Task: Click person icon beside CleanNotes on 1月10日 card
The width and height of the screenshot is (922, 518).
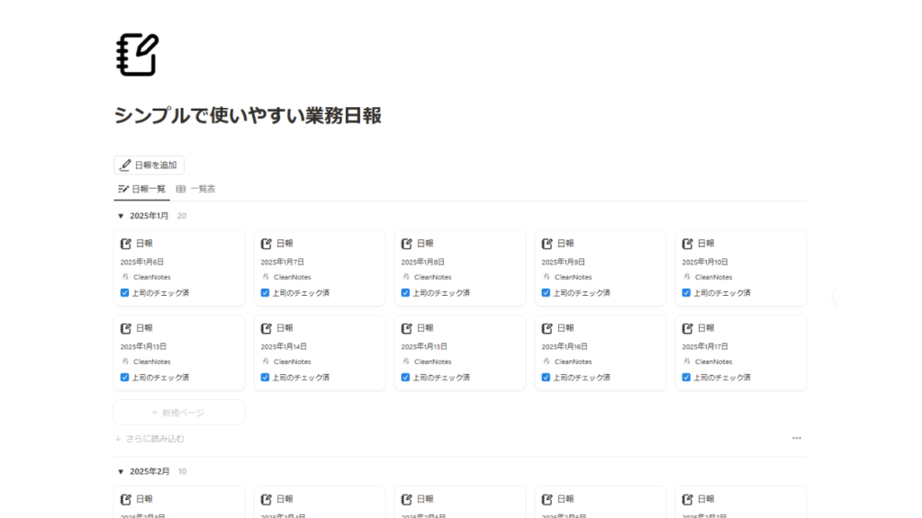Action: pos(687,277)
